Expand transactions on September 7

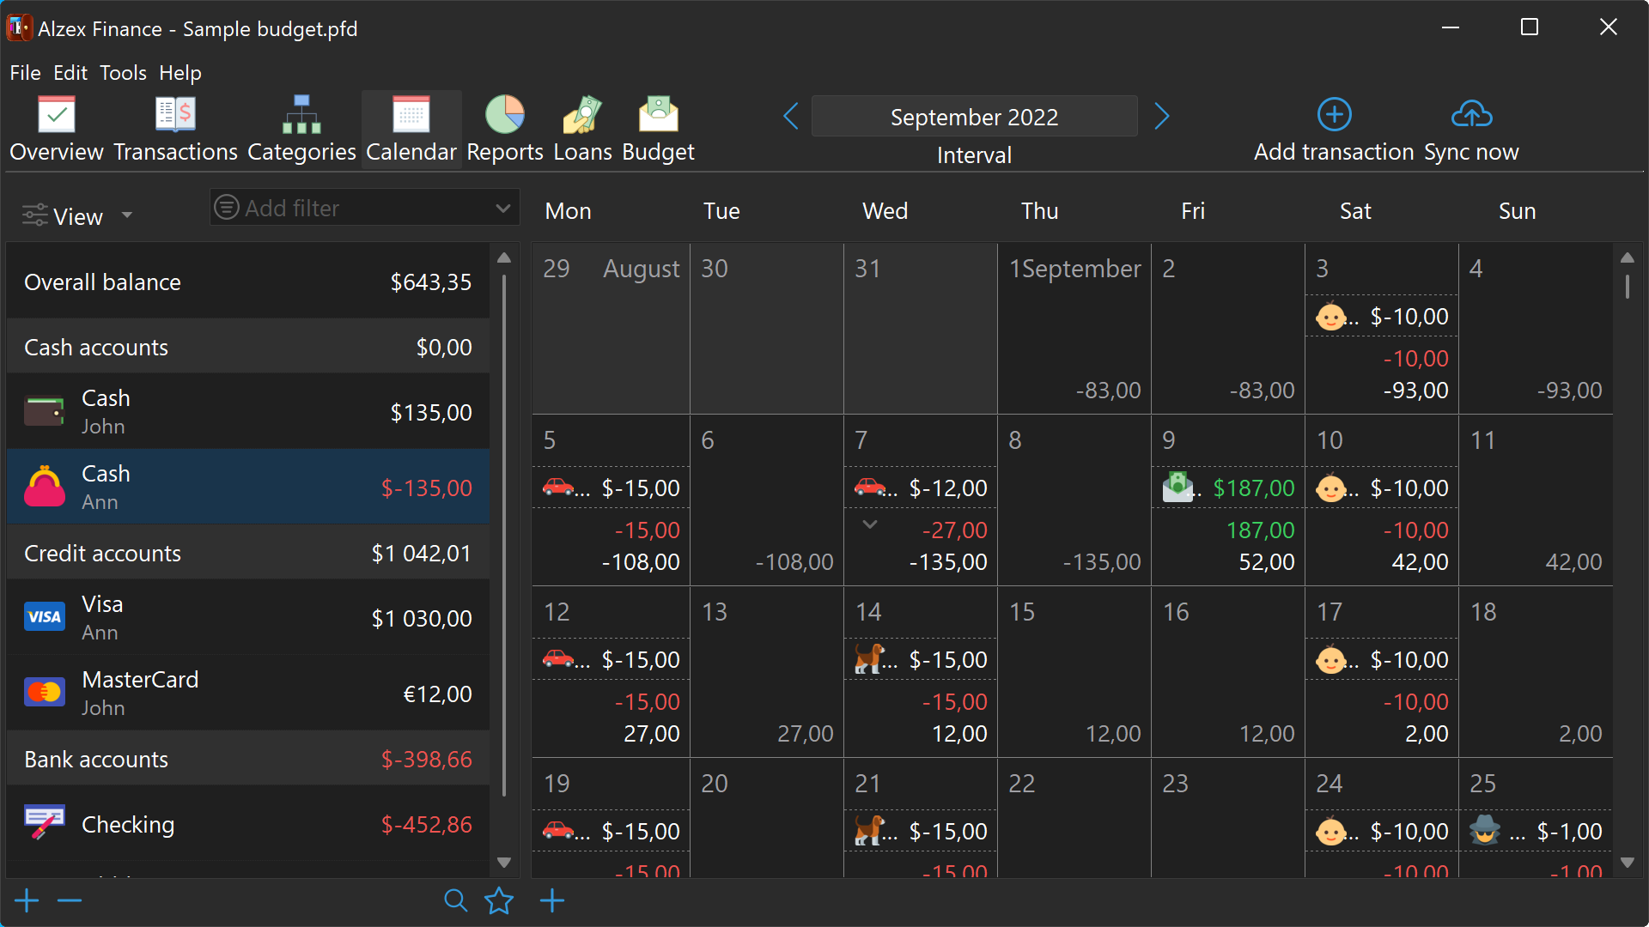point(870,524)
